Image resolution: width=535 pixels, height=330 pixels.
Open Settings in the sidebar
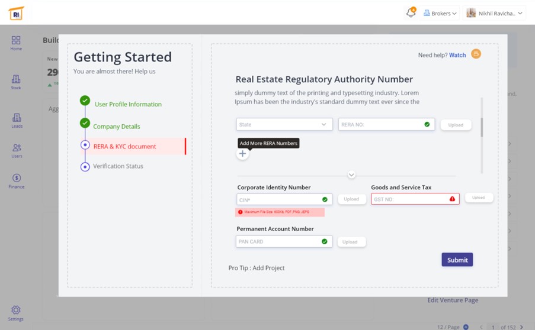[x=16, y=313]
